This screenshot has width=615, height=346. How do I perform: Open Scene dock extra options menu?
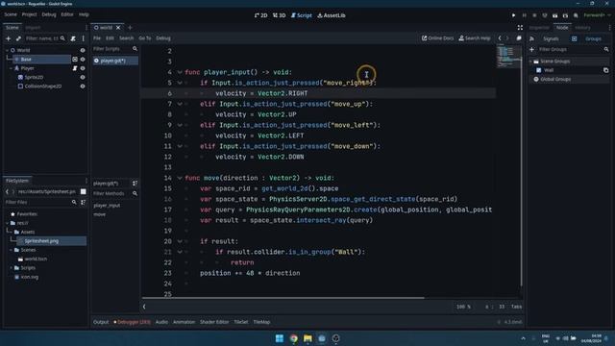point(84,38)
